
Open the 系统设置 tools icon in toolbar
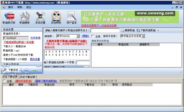[40, 17]
